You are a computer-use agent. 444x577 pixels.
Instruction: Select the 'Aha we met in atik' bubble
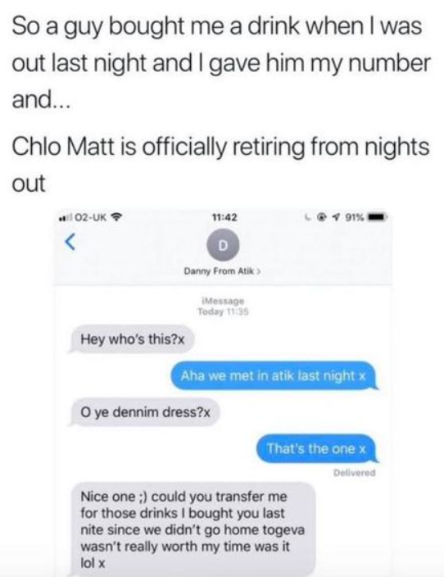[274, 375]
